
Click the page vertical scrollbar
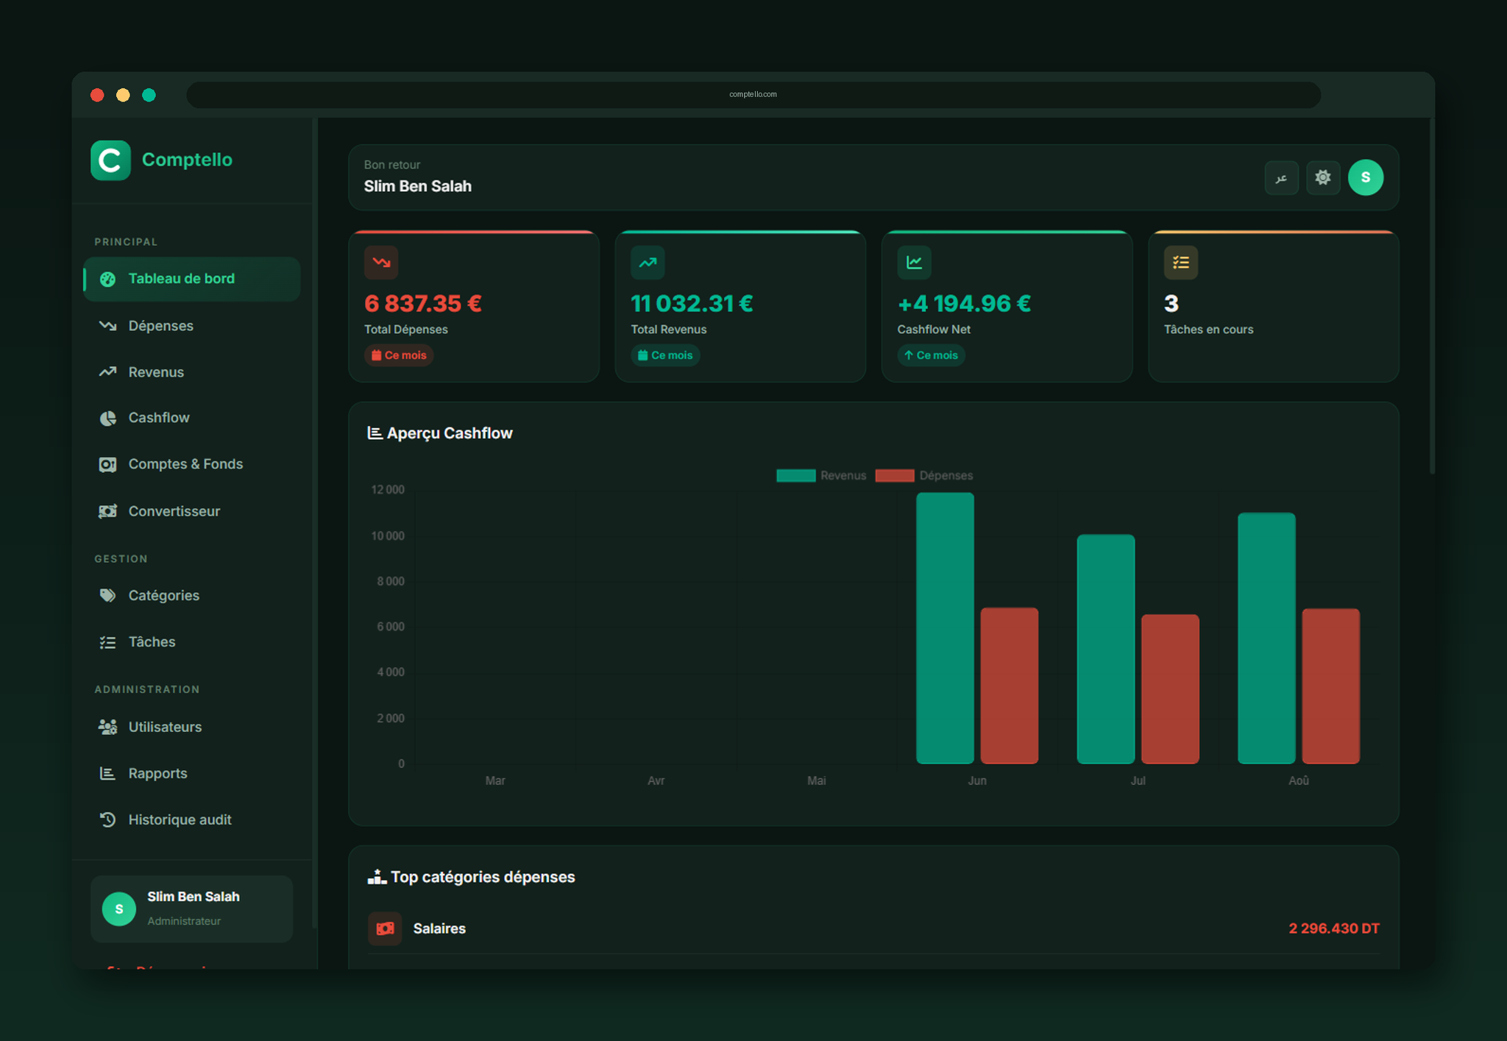tap(1432, 296)
